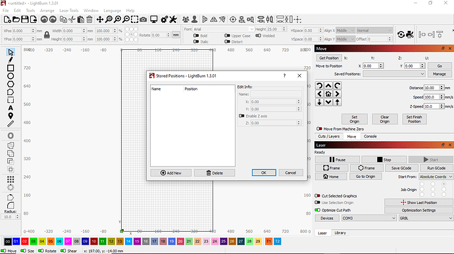Pick the Measure ruler tool

(11, 123)
